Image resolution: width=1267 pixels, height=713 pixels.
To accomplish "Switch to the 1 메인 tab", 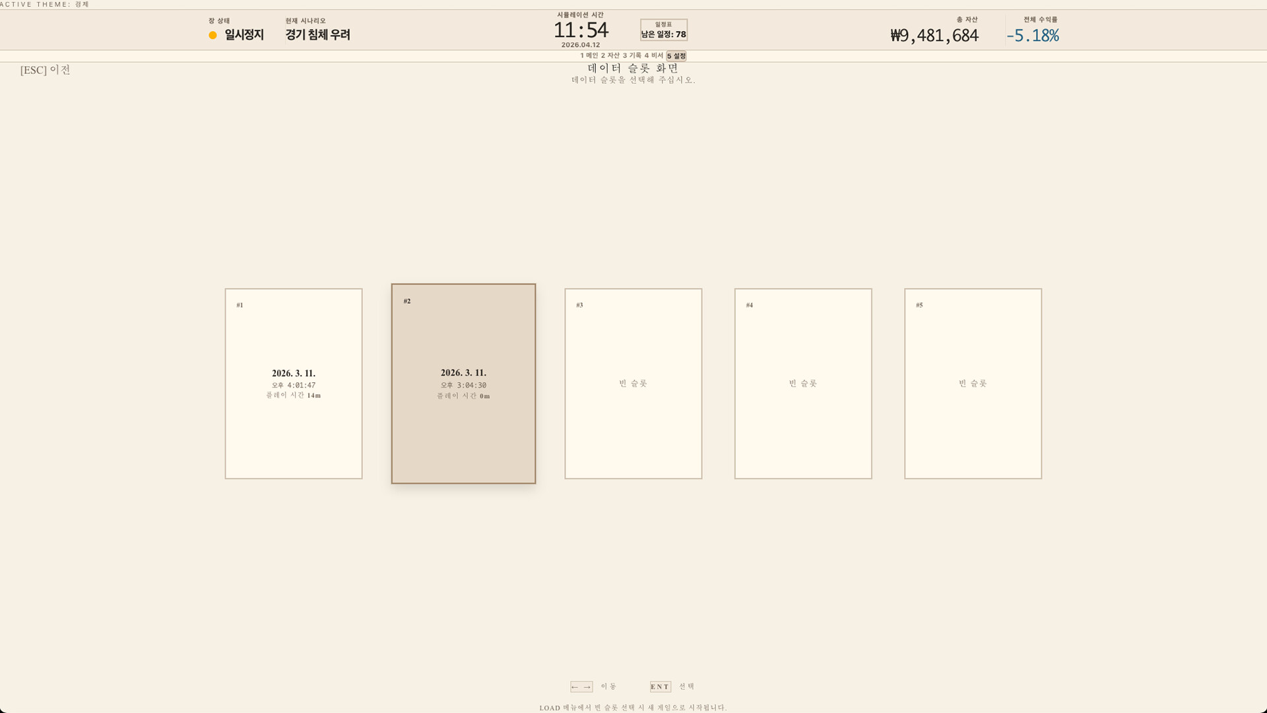I will coord(588,56).
